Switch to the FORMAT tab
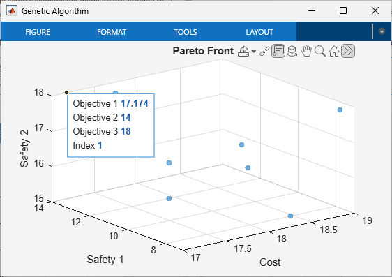Viewport: 392px width, 277px height. tap(112, 32)
